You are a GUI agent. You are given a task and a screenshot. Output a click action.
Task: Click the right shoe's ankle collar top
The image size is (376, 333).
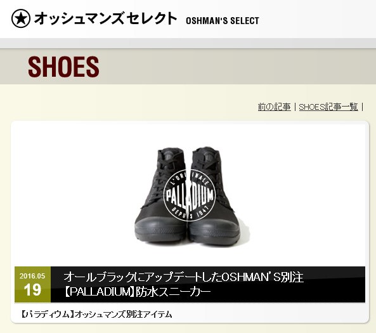[205, 152]
